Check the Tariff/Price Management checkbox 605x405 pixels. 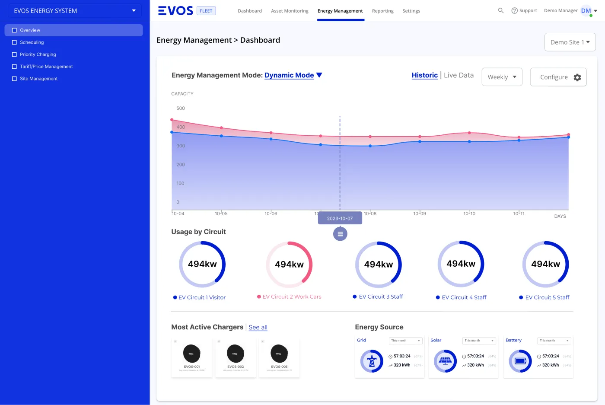point(14,67)
